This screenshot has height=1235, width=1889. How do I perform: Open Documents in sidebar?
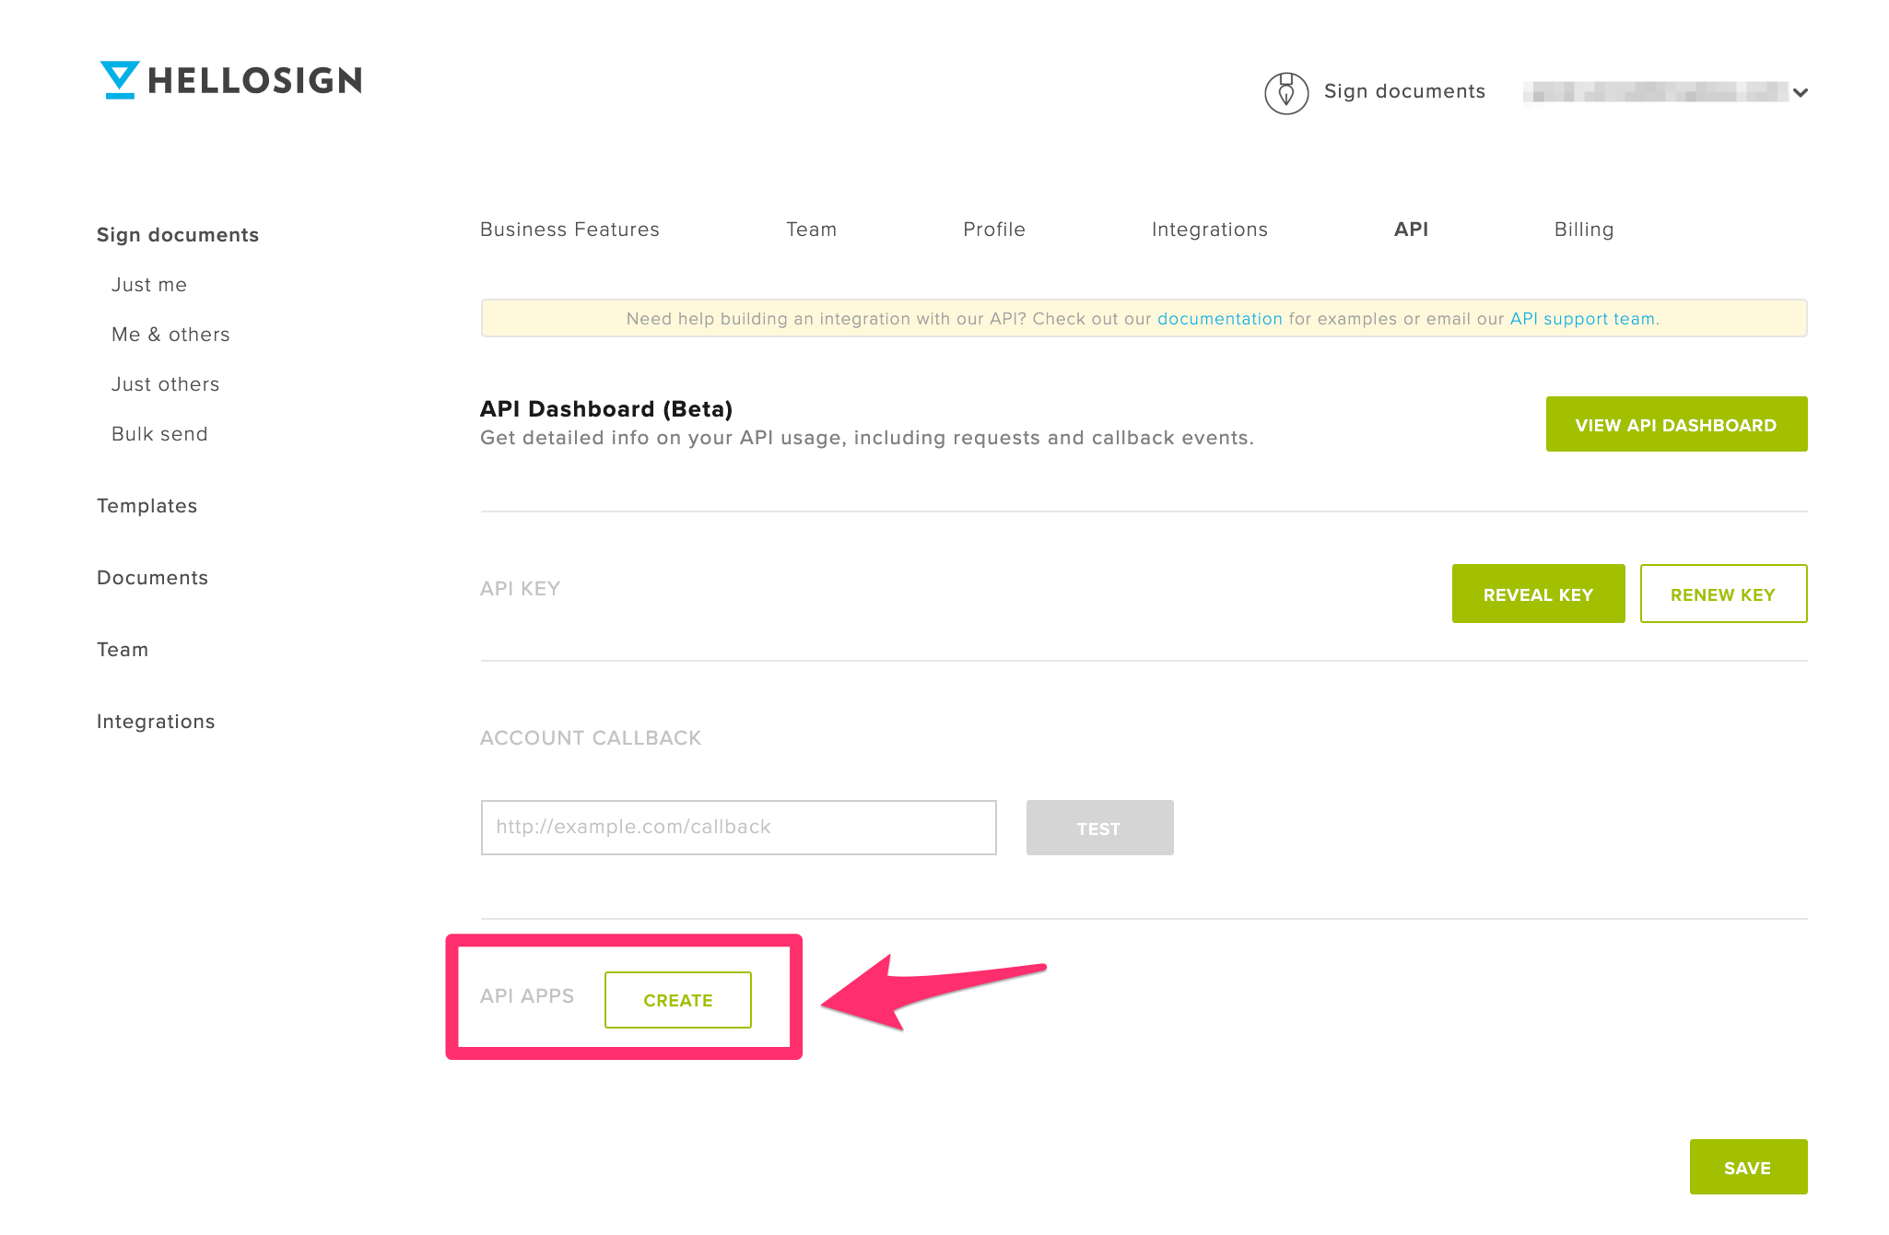152,578
